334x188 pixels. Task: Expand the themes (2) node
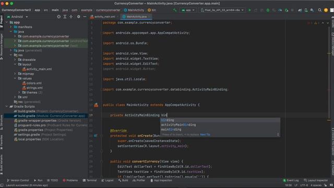coord(19,92)
